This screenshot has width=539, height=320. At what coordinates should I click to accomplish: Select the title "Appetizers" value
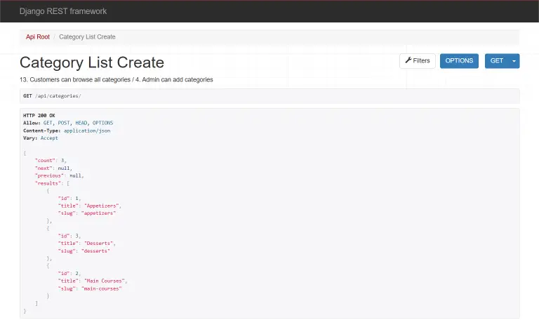coord(102,206)
